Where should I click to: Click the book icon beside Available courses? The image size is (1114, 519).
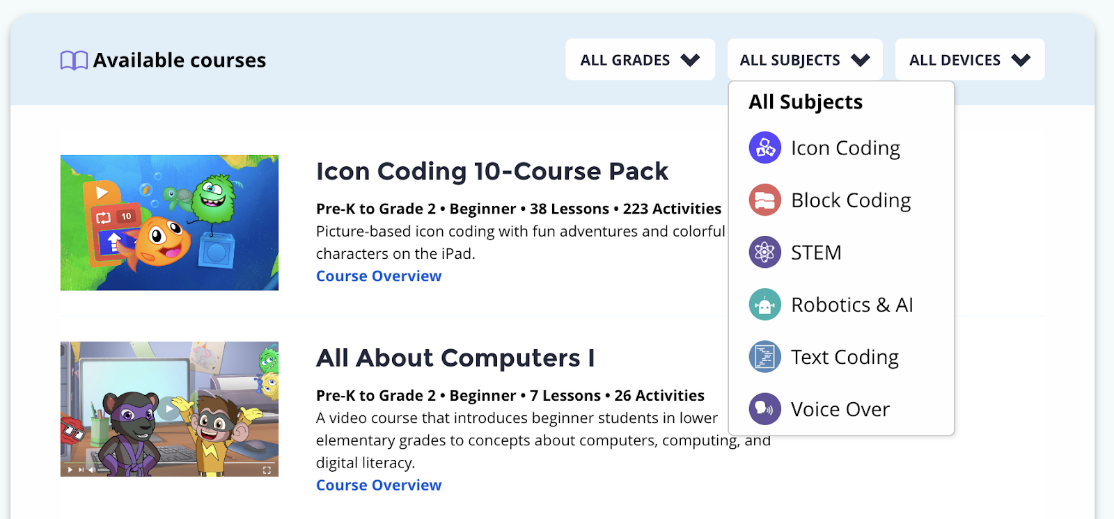coord(74,61)
